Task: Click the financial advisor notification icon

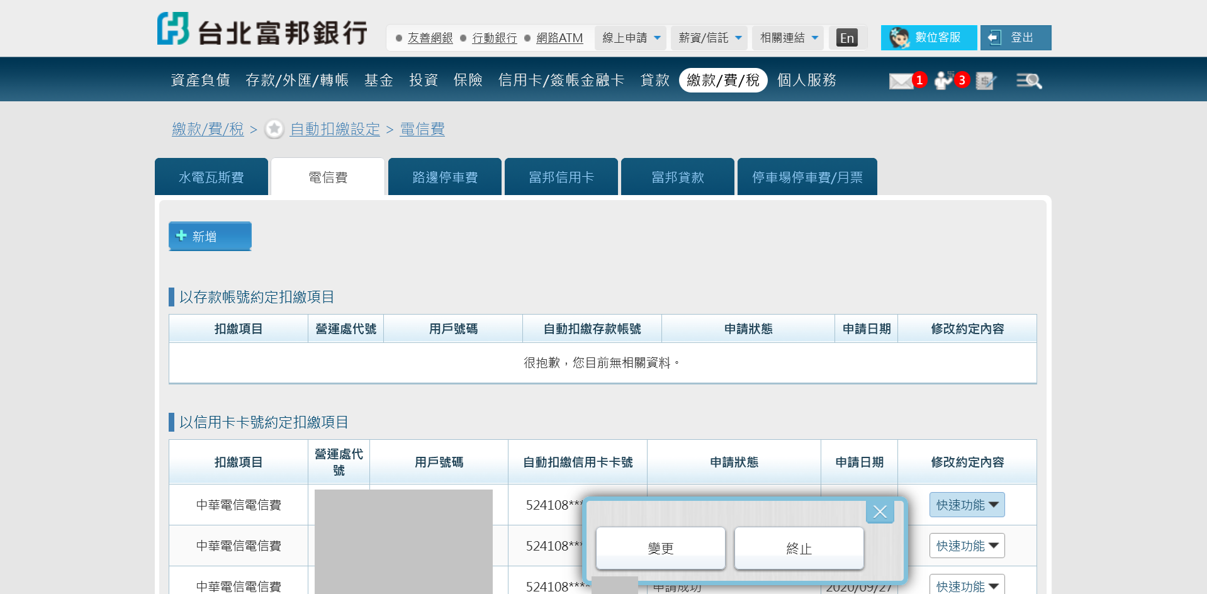Action: pyautogui.click(x=944, y=81)
